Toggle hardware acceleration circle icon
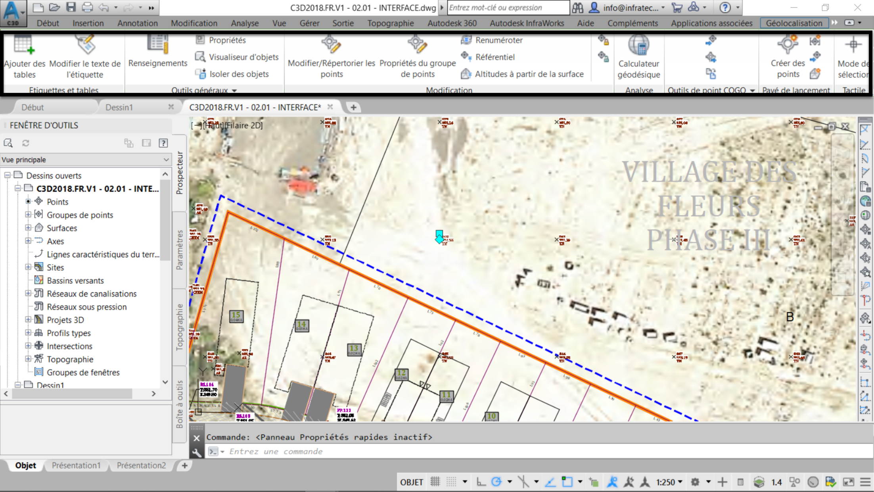The height and width of the screenshot is (492, 874). [x=813, y=482]
